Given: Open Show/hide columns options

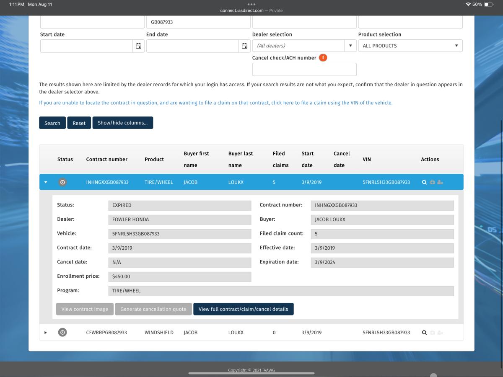Looking at the screenshot, I should (x=123, y=123).
